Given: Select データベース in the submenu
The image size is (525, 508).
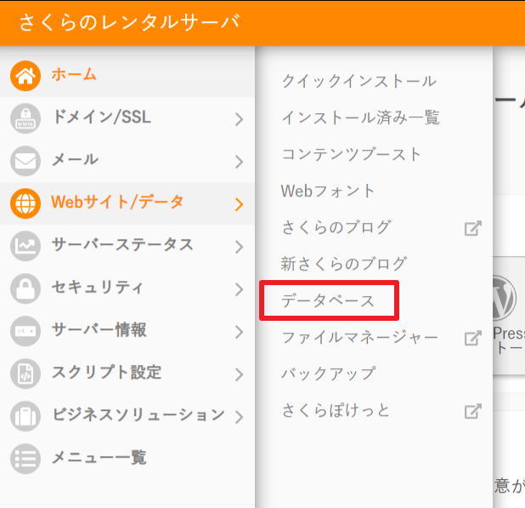Looking at the screenshot, I should pos(328,300).
